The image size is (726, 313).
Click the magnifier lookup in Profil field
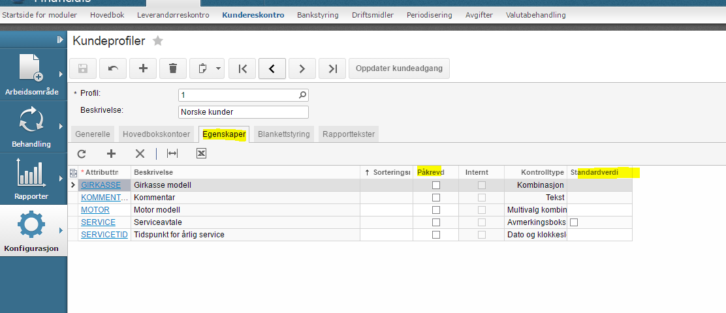pos(302,95)
